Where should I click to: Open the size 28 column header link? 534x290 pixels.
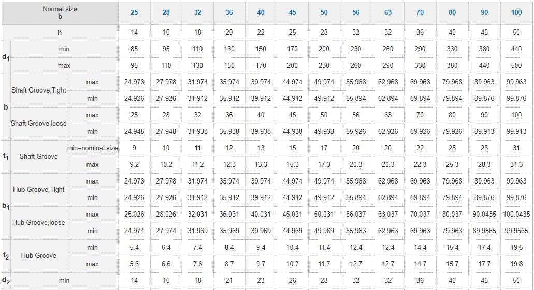(x=166, y=12)
